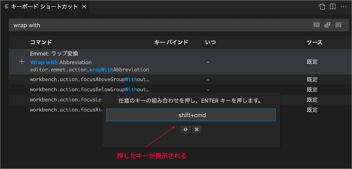Clear the keybindings search input icon

click(x=338, y=25)
